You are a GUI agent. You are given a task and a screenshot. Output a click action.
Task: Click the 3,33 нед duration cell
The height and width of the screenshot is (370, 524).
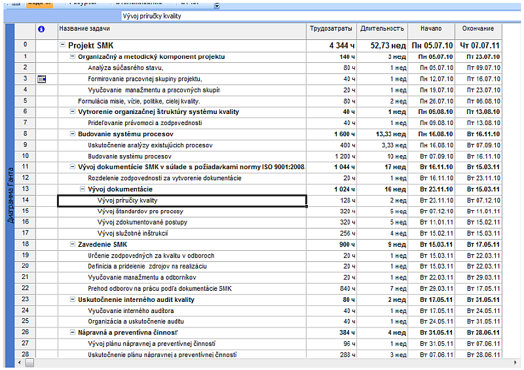(x=382, y=145)
